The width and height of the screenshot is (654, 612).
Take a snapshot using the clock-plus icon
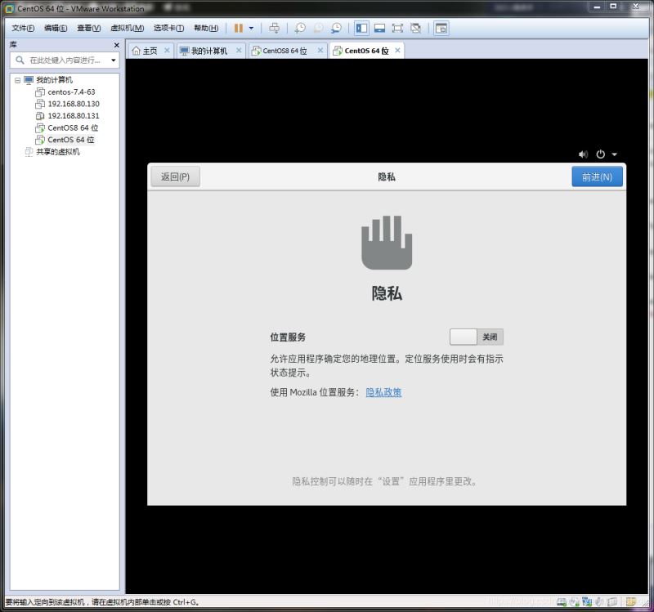[x=300, y=28]
